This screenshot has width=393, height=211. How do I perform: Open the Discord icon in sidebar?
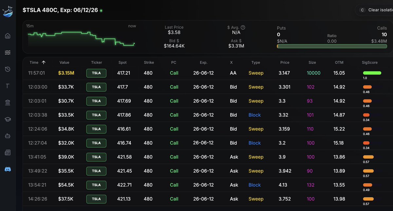(8, 169)
